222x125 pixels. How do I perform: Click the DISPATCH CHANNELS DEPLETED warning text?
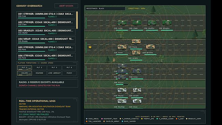tap(39, 86)
